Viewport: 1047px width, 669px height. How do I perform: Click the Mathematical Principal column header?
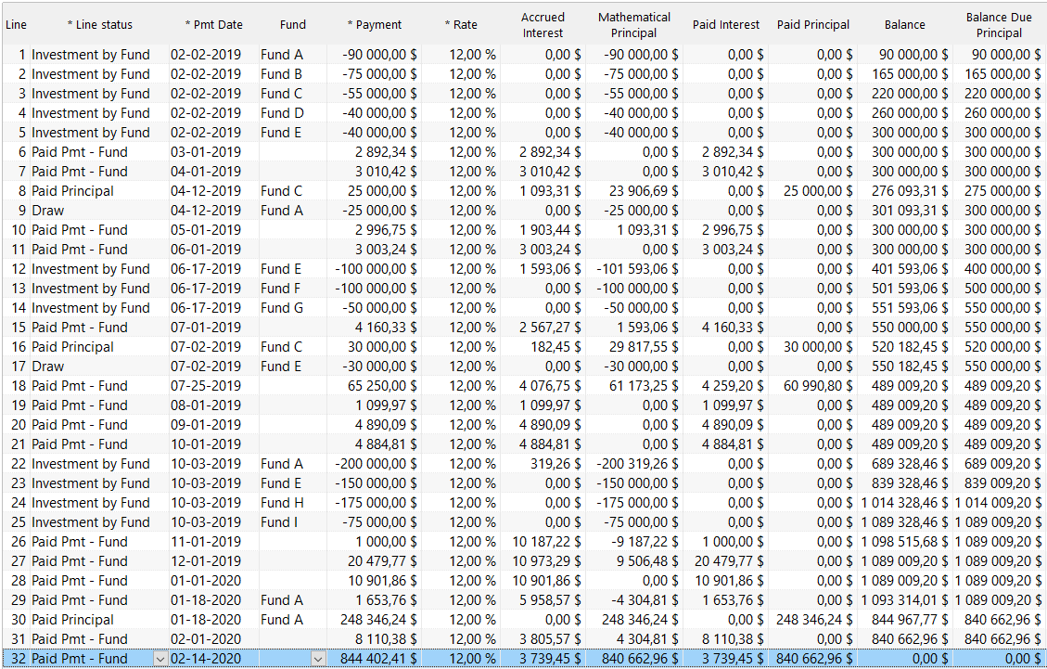click(634, 25)
